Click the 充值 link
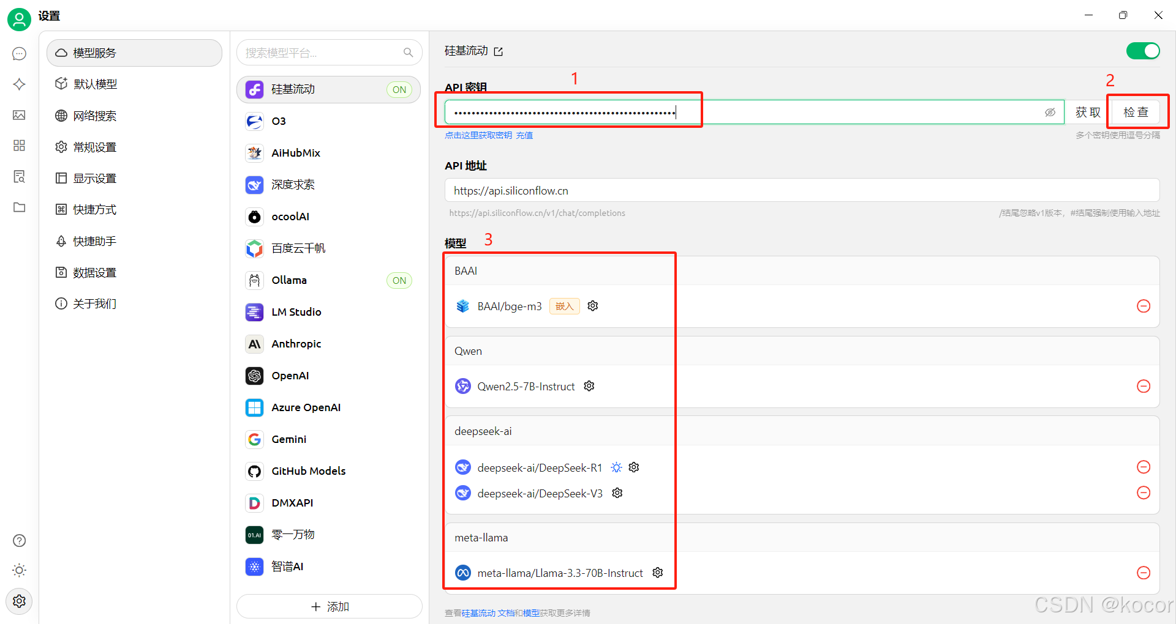This screenshot has width=1176, height=624. (x=524, y=135)
